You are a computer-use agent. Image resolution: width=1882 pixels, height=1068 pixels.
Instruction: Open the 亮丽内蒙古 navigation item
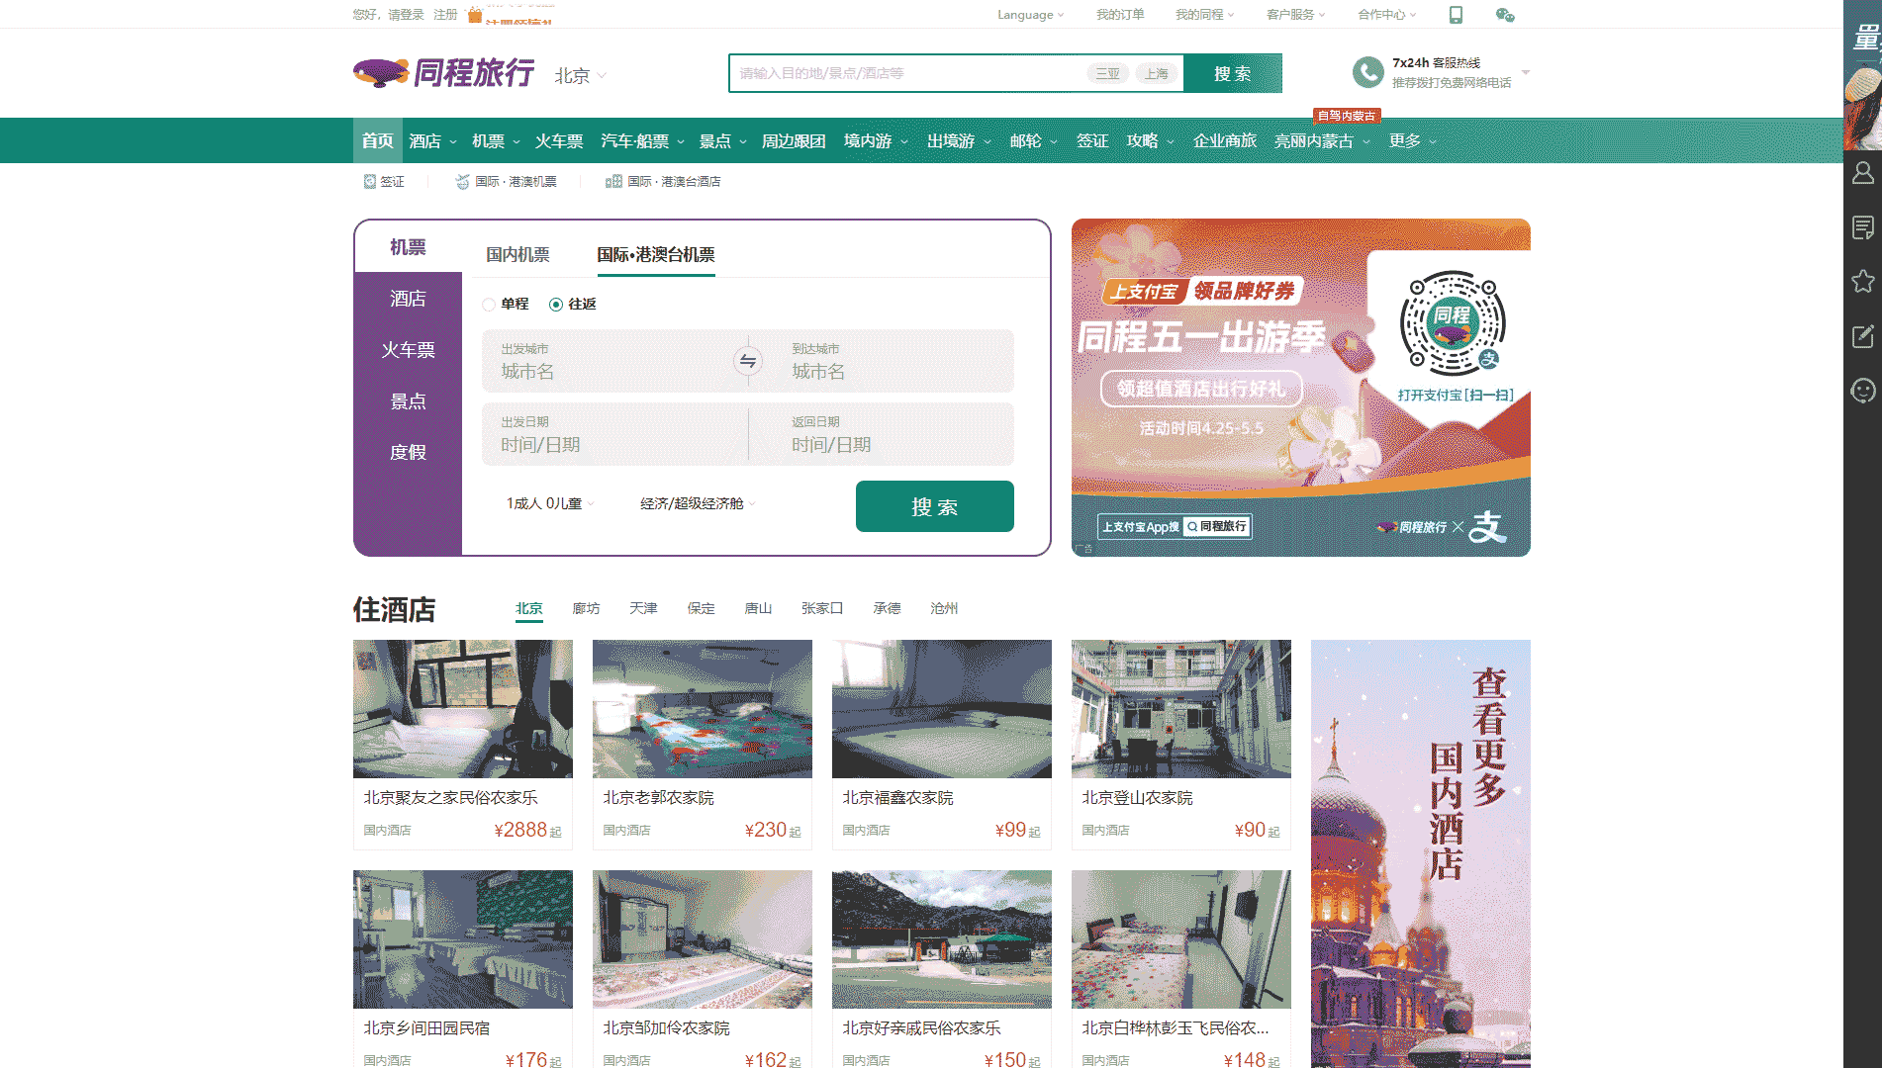[1322, 141]
